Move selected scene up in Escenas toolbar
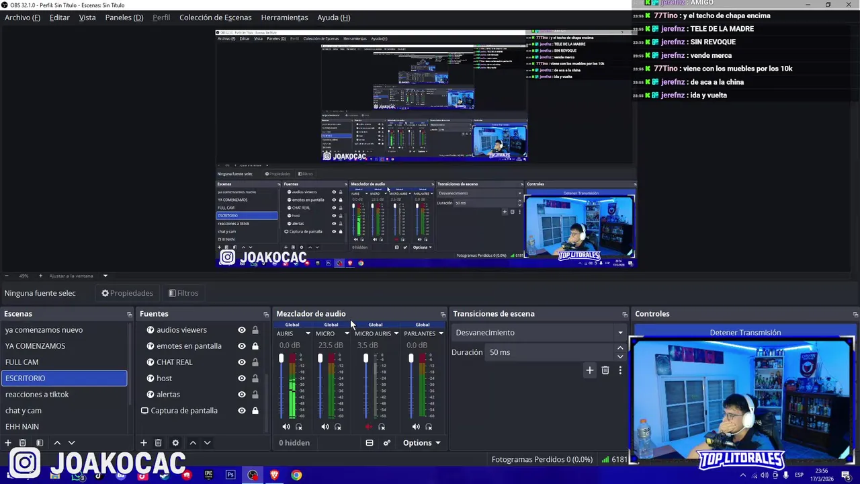 [x=57, y=443]
